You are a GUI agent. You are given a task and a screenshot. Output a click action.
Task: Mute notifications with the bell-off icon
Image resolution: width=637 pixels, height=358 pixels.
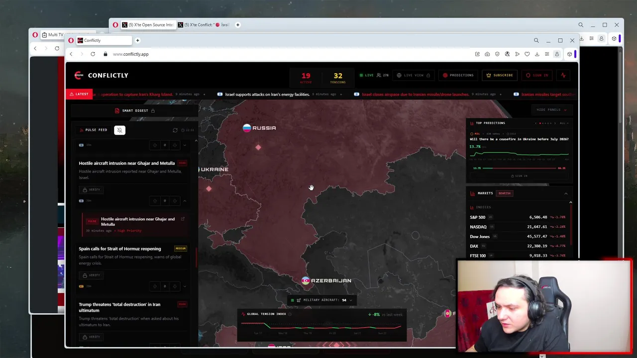coord(119,130)
